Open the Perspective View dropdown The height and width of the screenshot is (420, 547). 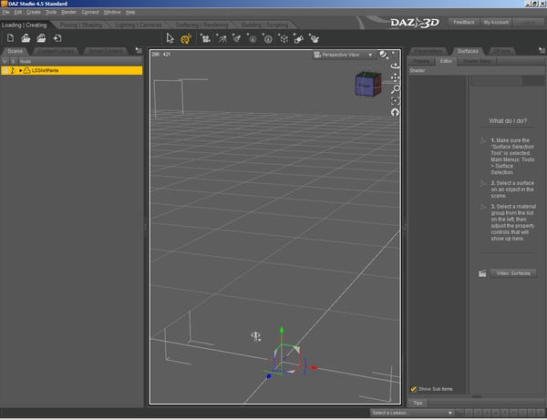[344, 55]
